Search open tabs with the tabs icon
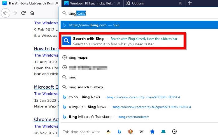The image size is (218, 137). [x=163, y=131]
